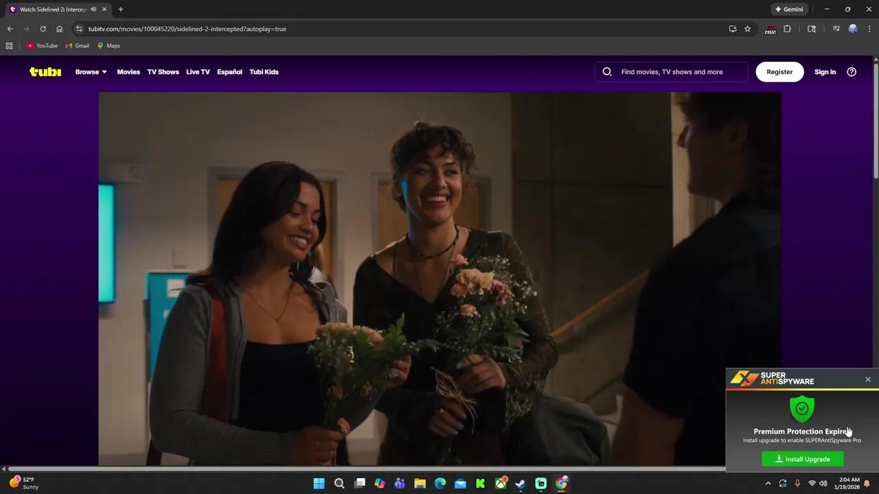
Task: Open TV Shows section
Action: 163,71
